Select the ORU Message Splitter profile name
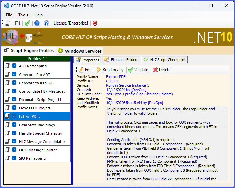The width and height of the screenshot is (235, 188). coord(38,150)
